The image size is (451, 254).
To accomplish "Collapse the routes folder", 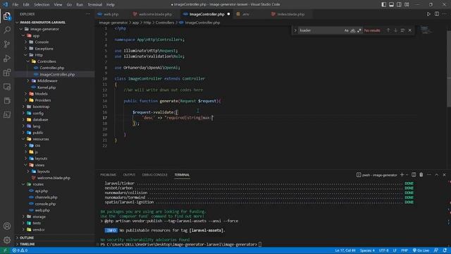I will pyautogui.click(x=23, y=184).
